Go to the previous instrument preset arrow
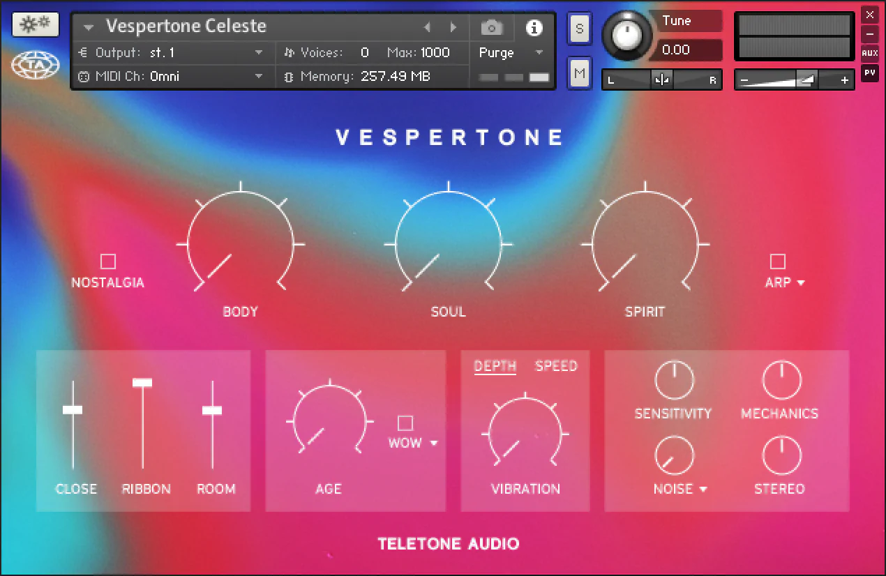The image size is (886, 576). coord(427,28)
